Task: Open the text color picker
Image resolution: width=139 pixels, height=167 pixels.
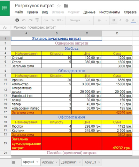Action: tap(133, 21)
